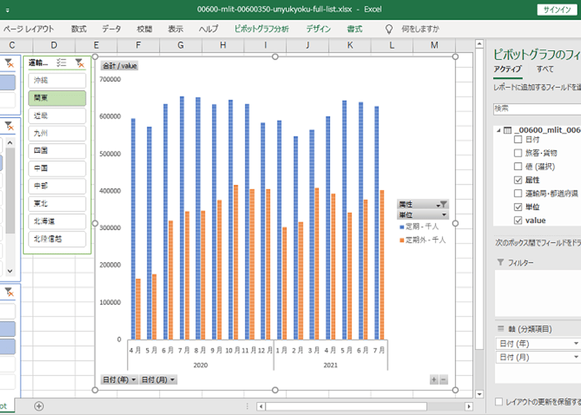Image resolution: width=581 pixels, height=415 pixels.
Task: Collapse the whole field with chart minus button
Action: (x=443, y=379)
